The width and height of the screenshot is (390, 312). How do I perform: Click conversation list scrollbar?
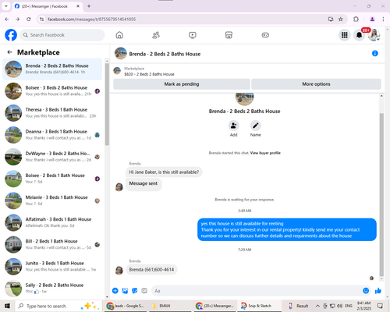click(x=107, y=104)
